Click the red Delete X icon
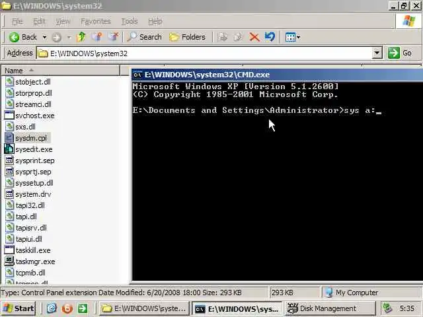Viewport: 423px width, 317px height. [254, 37]
